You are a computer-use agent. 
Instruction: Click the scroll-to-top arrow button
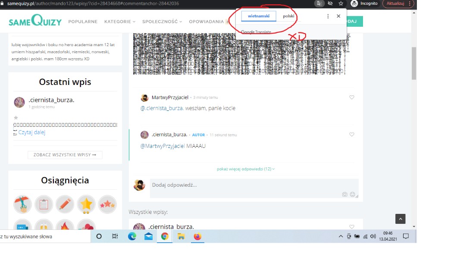pyautogui.click(x=401, y=219)
